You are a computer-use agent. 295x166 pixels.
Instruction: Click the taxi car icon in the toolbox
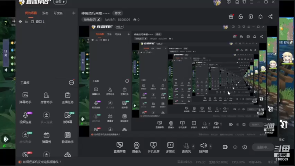coord(67,155)
